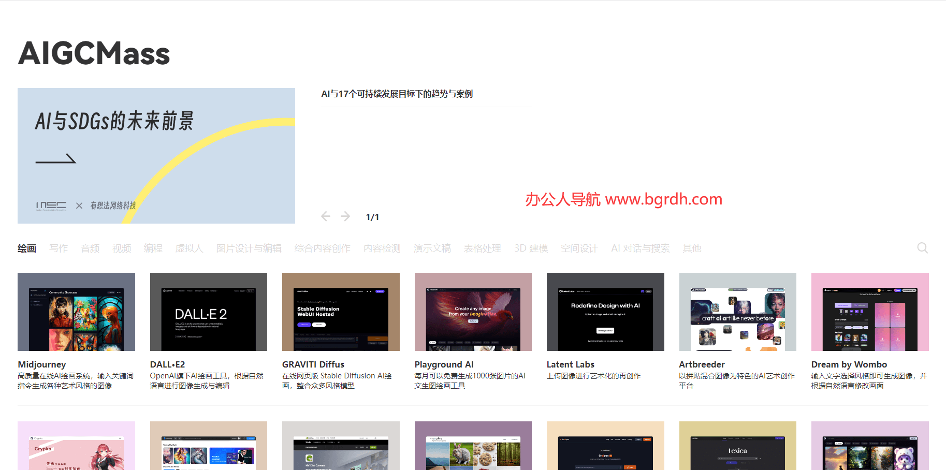Open the AI与17个可持续发展目标 article link
This screenshot has width=946, height=470.
[397, 94]
